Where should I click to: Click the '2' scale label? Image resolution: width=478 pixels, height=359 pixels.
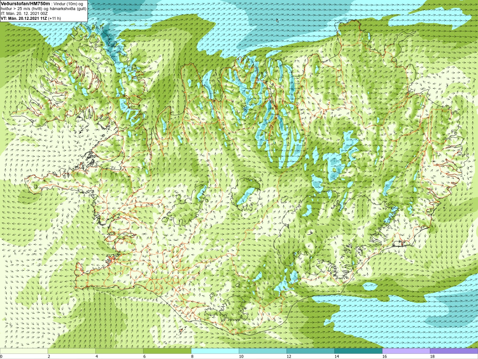point(49,356)
